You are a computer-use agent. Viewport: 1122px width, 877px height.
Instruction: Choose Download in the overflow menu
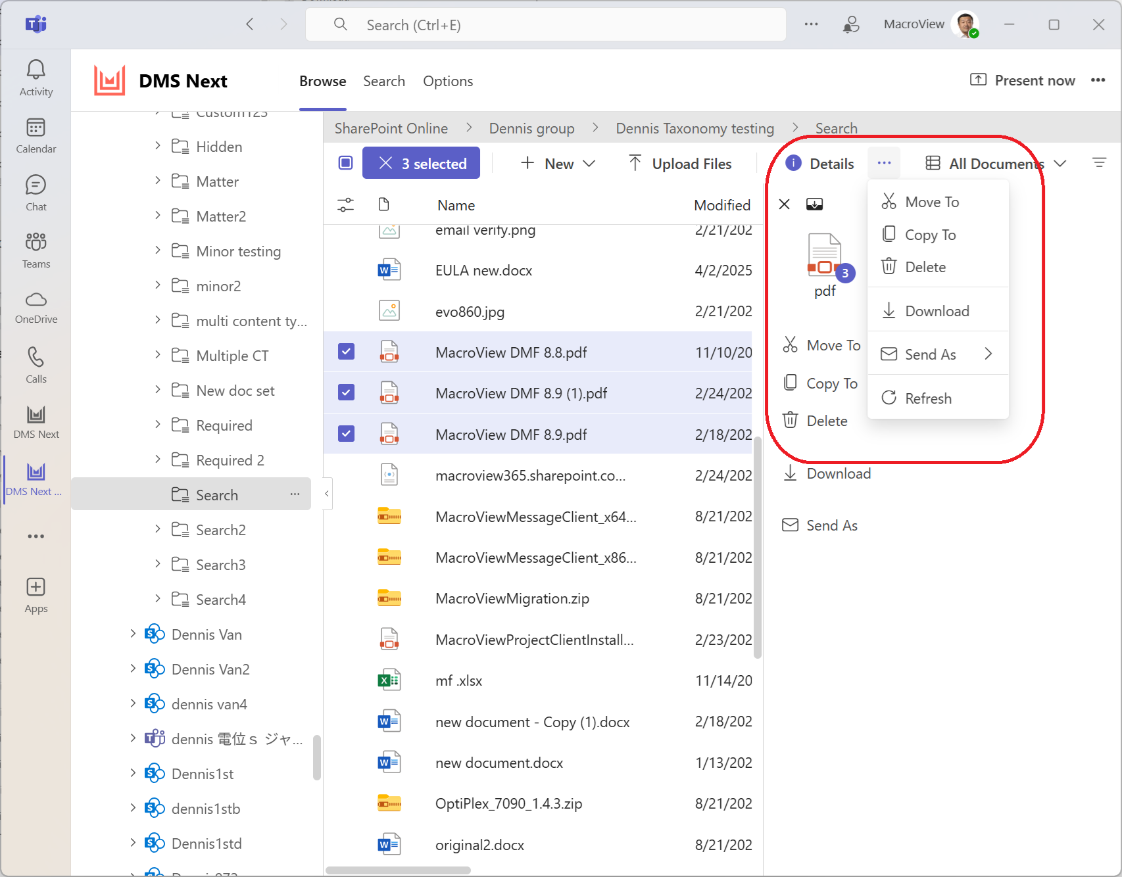tap(938, 310)
